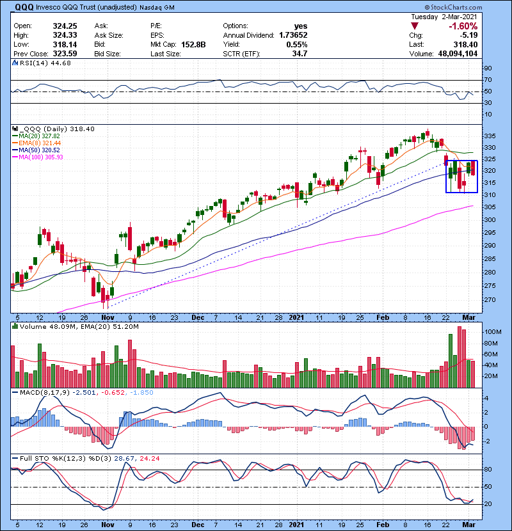Click the Options value yes
512x531 pixels.
(301, 26)
